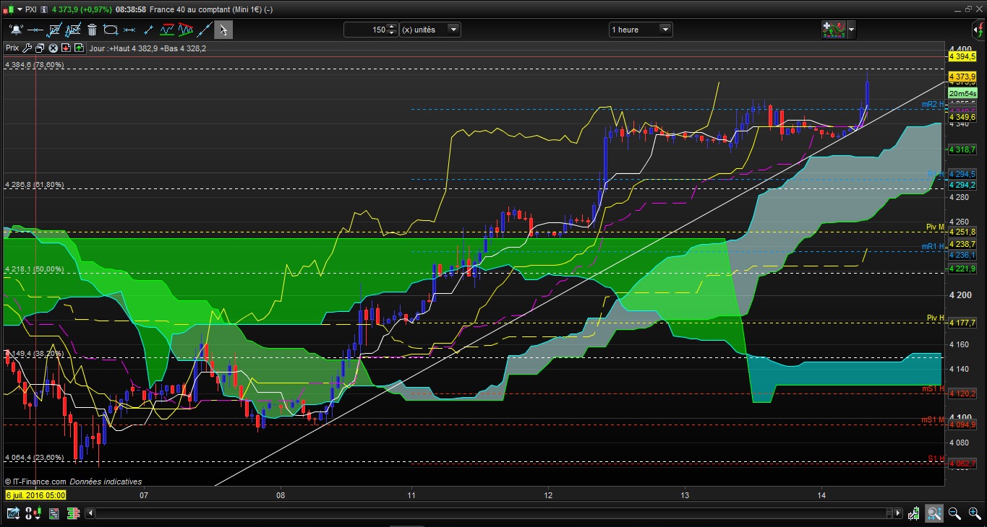
Task: Click the list panel icon in bottom bar
Action: (x=54, y=514)
